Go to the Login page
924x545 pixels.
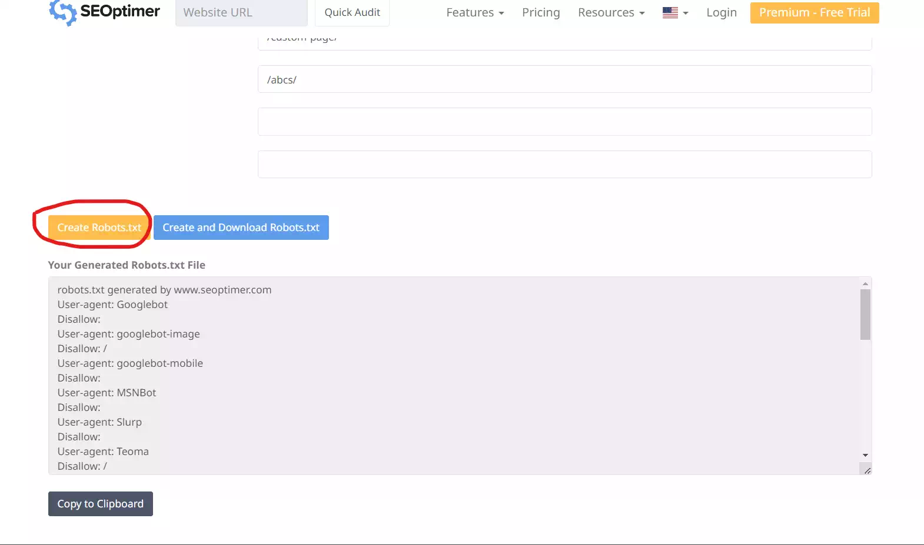tap(722, 12)
